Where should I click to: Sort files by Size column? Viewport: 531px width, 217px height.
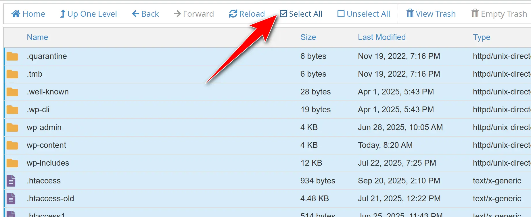coord(308,37)
